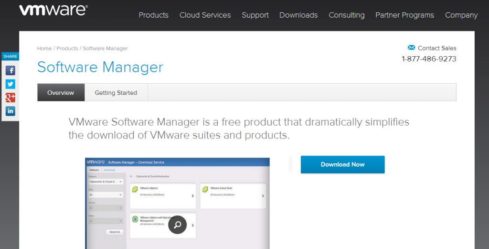
Task: Open the Partner Programs menu
Action: (x=404, y=15)
